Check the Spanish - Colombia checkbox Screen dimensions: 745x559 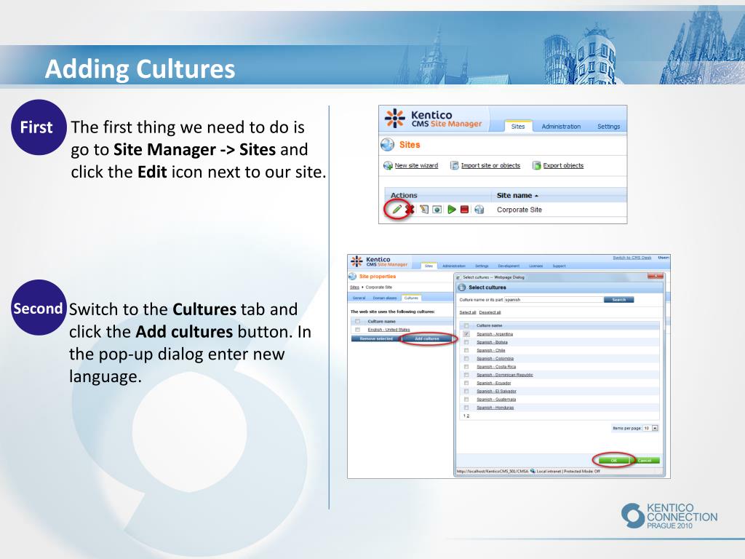click(466, 358)
